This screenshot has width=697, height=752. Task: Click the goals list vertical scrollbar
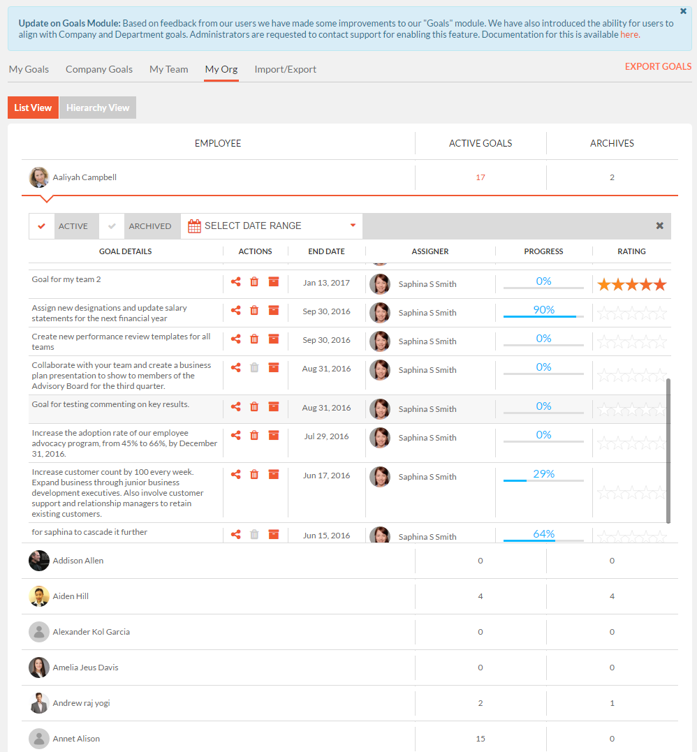click(668, 451)
